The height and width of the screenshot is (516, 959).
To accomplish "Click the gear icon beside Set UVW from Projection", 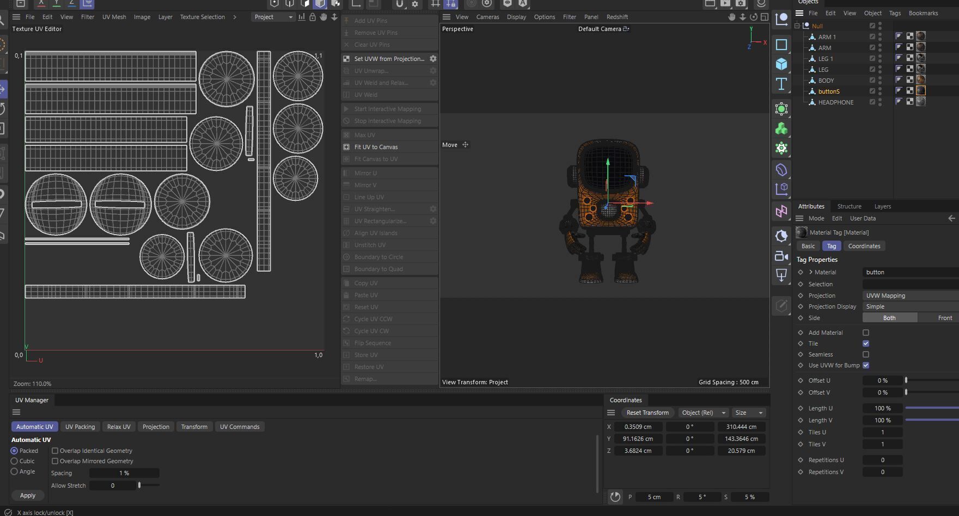I will pyautogui.click(x=433, y=59).
